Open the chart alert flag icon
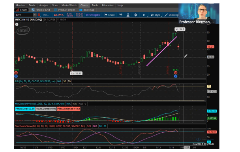The height and width of the screenshot is (152, 240). (x=120, y=15)
